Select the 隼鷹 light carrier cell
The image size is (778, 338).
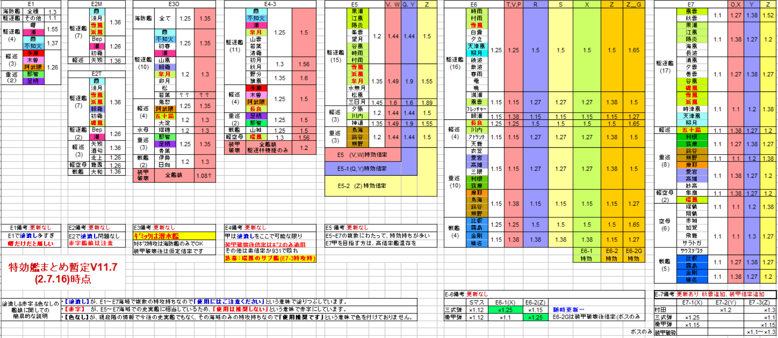click(x=691, y=193)
